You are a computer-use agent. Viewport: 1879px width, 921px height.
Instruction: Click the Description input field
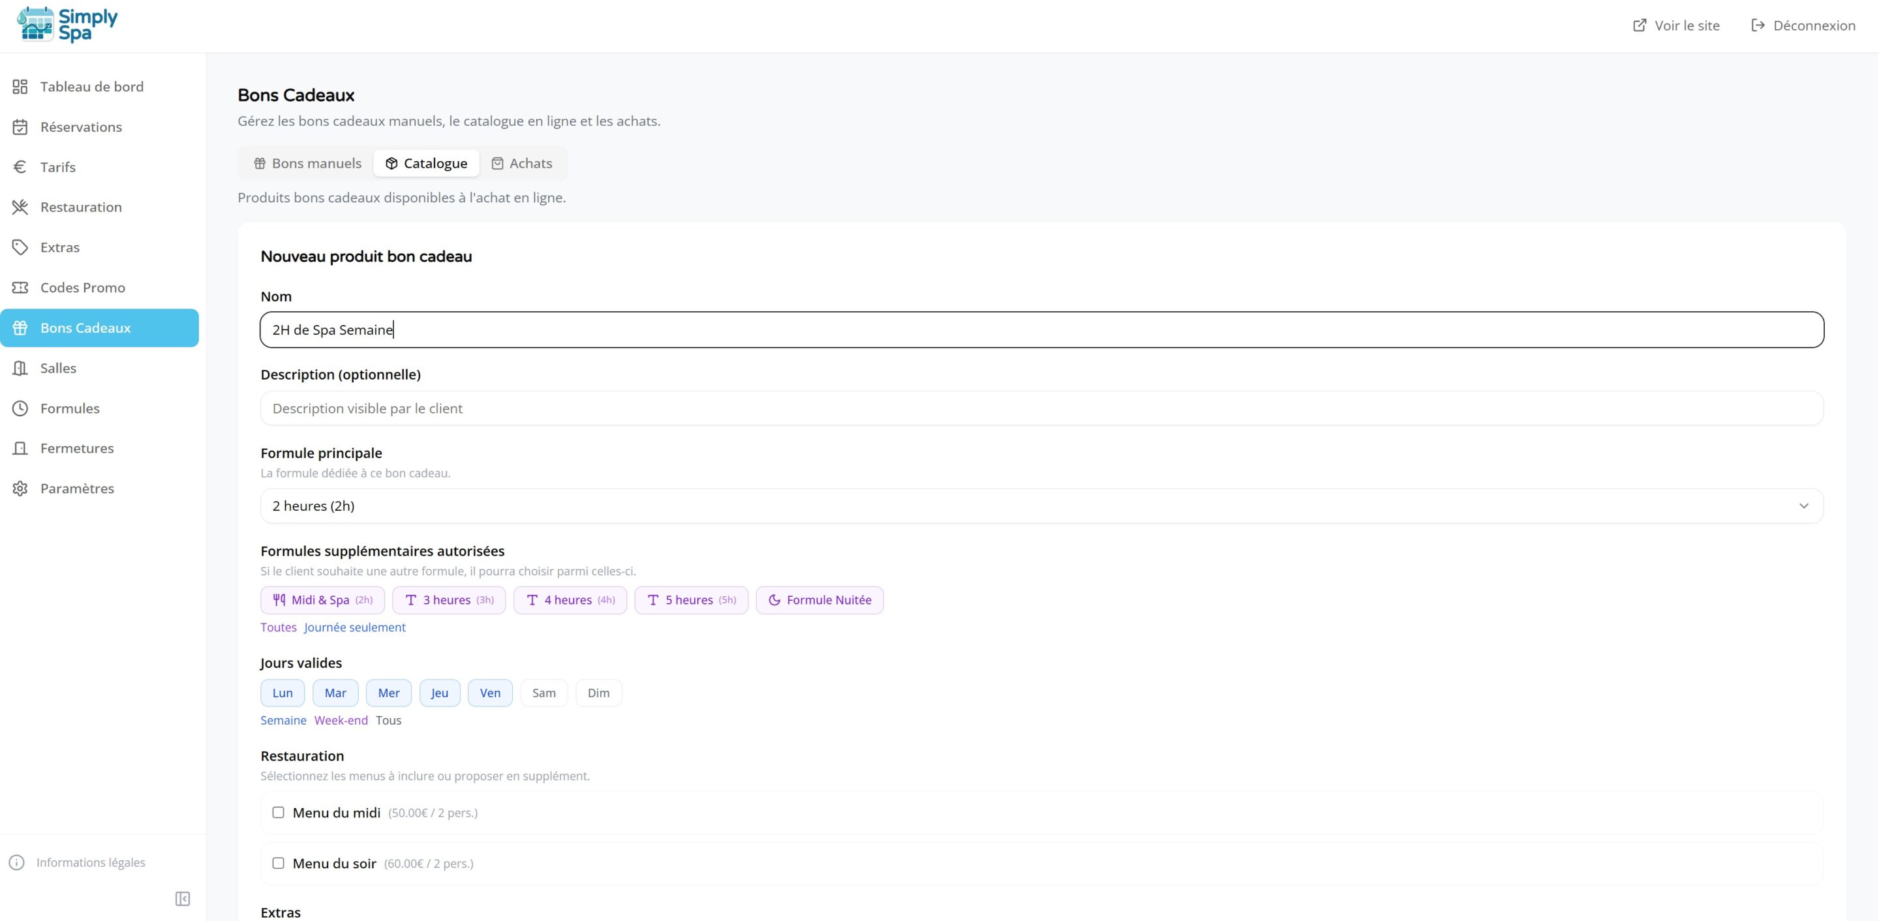click(x=1041, y=408)
